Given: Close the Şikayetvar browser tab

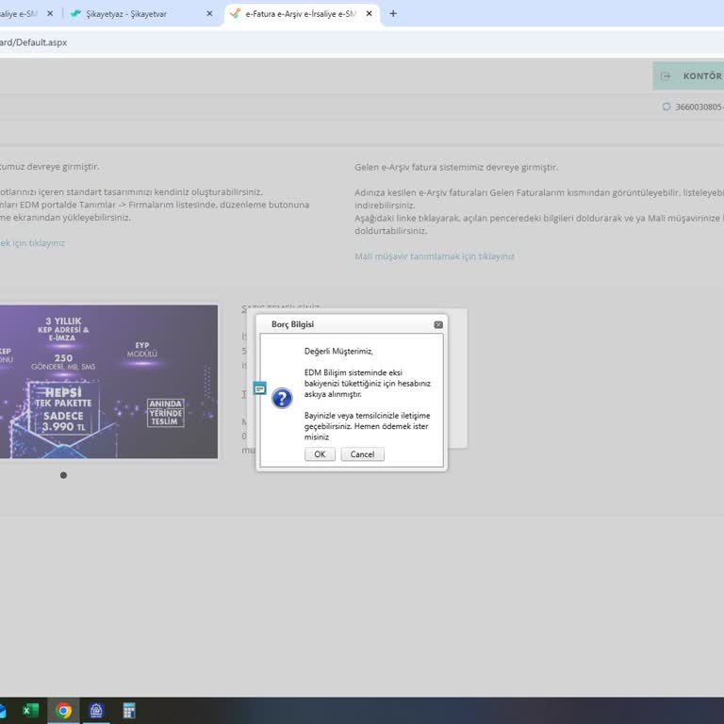Looking at the screenshot, I should [209, 14].
